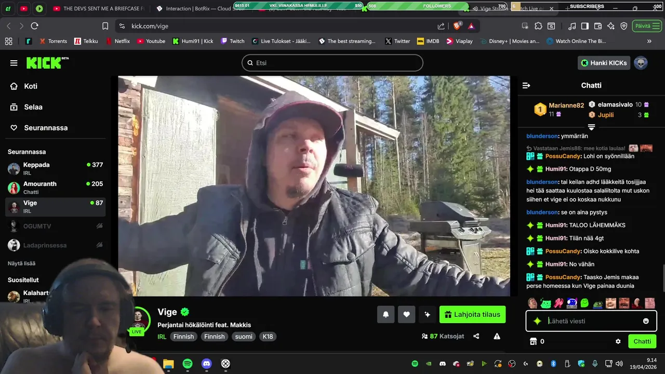Click elamasivalo in leaderboard
Viewport: 665px width, 374px height.
coord(615,104)
